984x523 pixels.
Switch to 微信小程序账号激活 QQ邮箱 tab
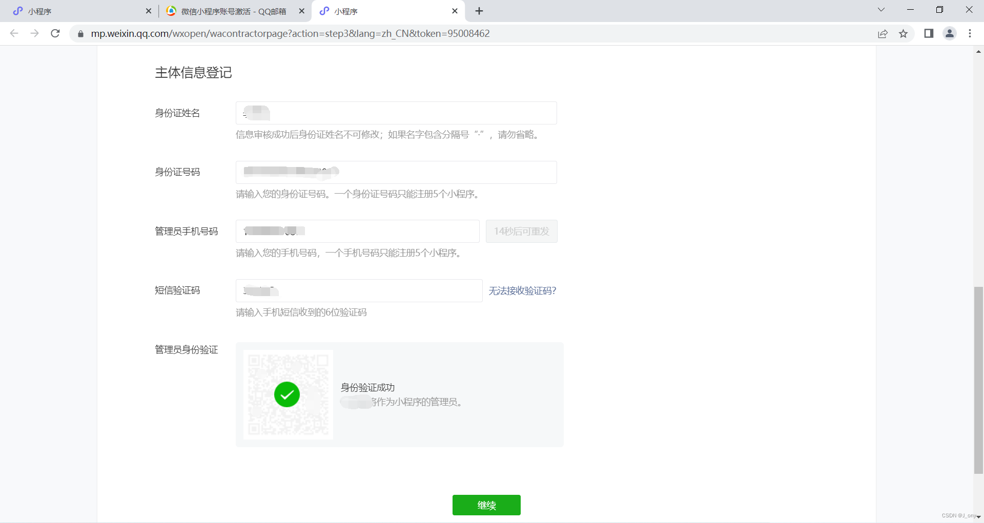point(235,11)
